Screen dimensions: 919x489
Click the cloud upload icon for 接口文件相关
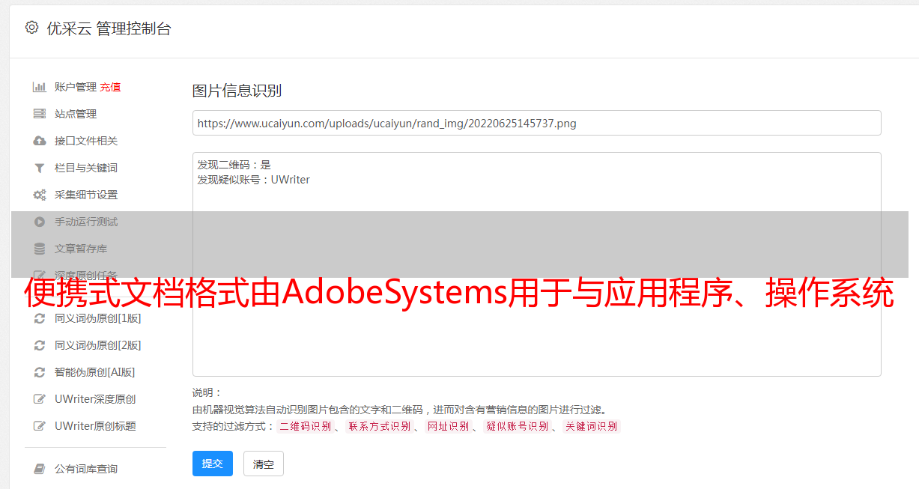pyautogui.click(x=40, y=141)
